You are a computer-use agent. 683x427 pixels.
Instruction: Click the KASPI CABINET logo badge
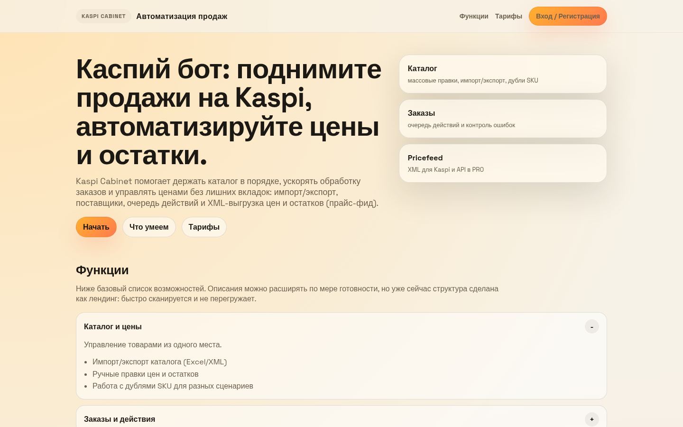point(103,16)
